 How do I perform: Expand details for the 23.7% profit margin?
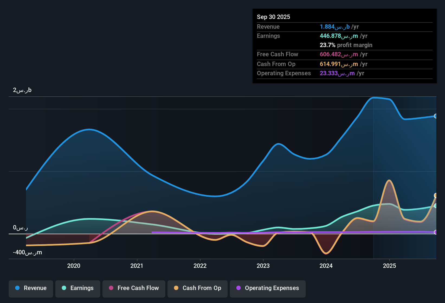click(x=346, y=45)
